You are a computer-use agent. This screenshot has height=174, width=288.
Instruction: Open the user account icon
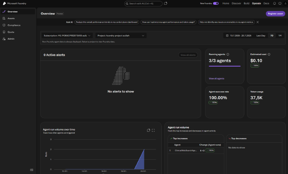point(285,3)
